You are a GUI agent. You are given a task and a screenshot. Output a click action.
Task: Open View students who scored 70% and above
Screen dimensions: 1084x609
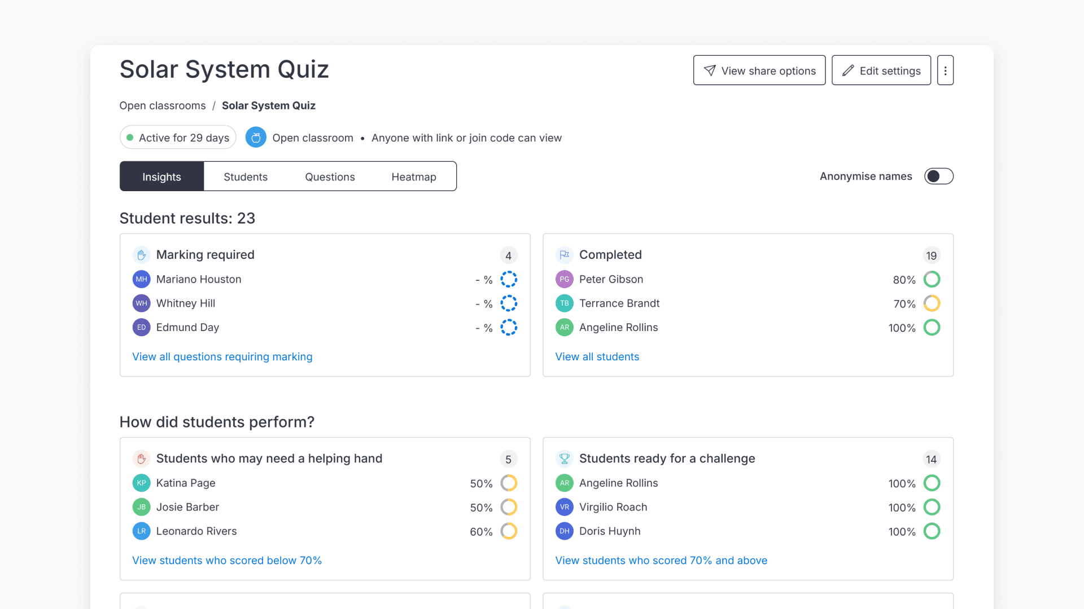661,561
